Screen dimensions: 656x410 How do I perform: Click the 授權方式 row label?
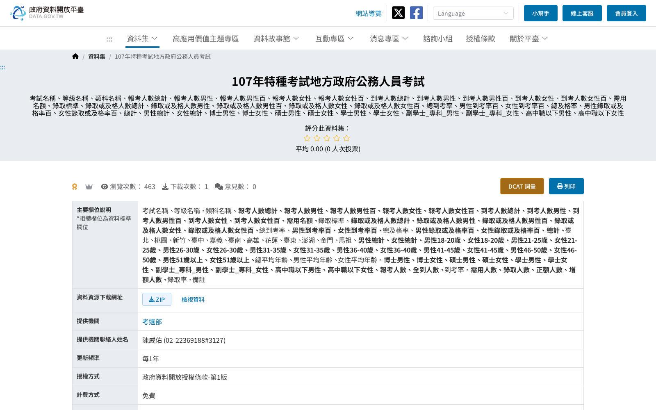(x=88, y=376)
